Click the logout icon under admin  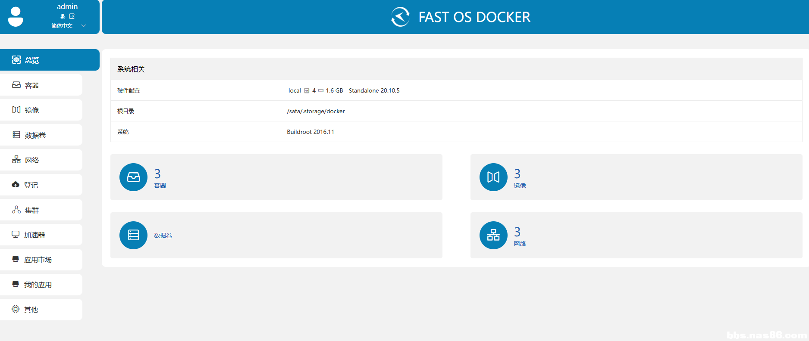[x=72, y=16]
